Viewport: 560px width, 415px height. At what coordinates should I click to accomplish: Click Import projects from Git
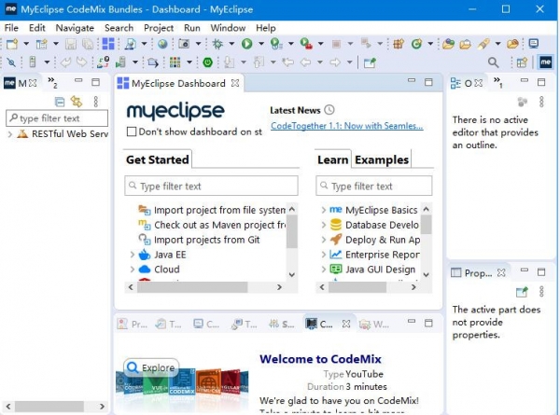(206, 240)
